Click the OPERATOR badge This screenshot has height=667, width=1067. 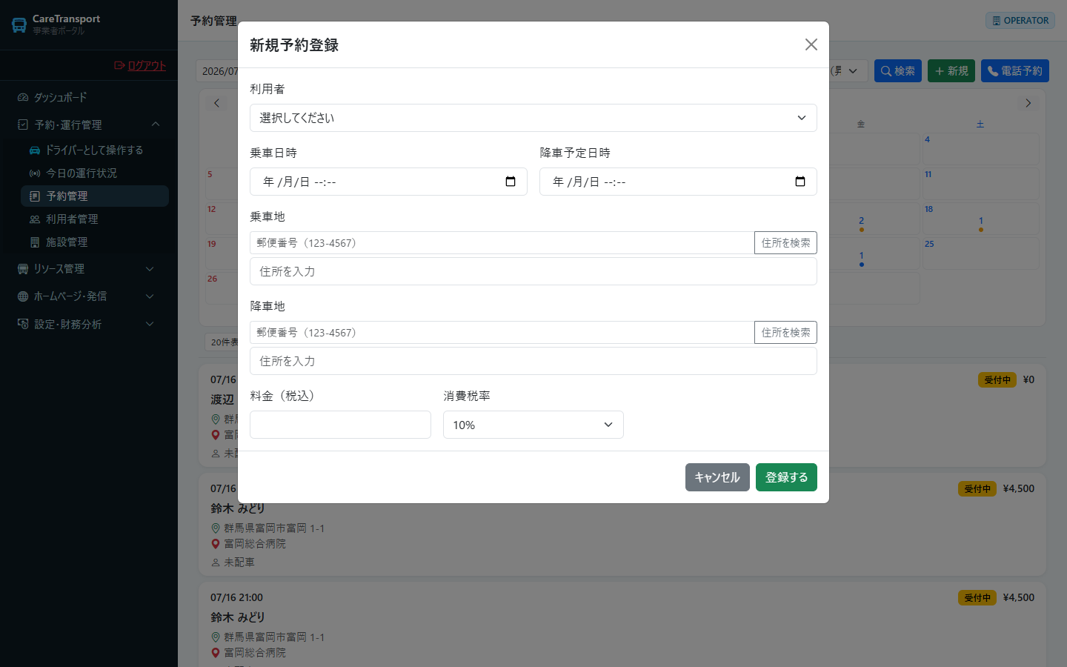(x=1020, y=21)
